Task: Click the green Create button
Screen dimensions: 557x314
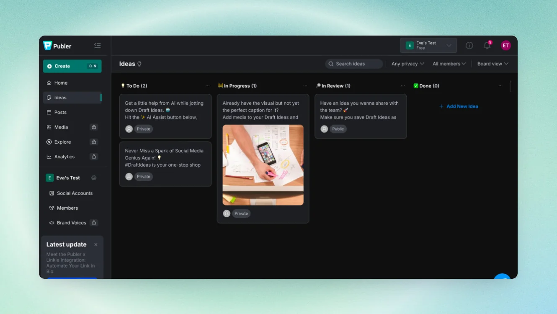Action: pos(72,66)
